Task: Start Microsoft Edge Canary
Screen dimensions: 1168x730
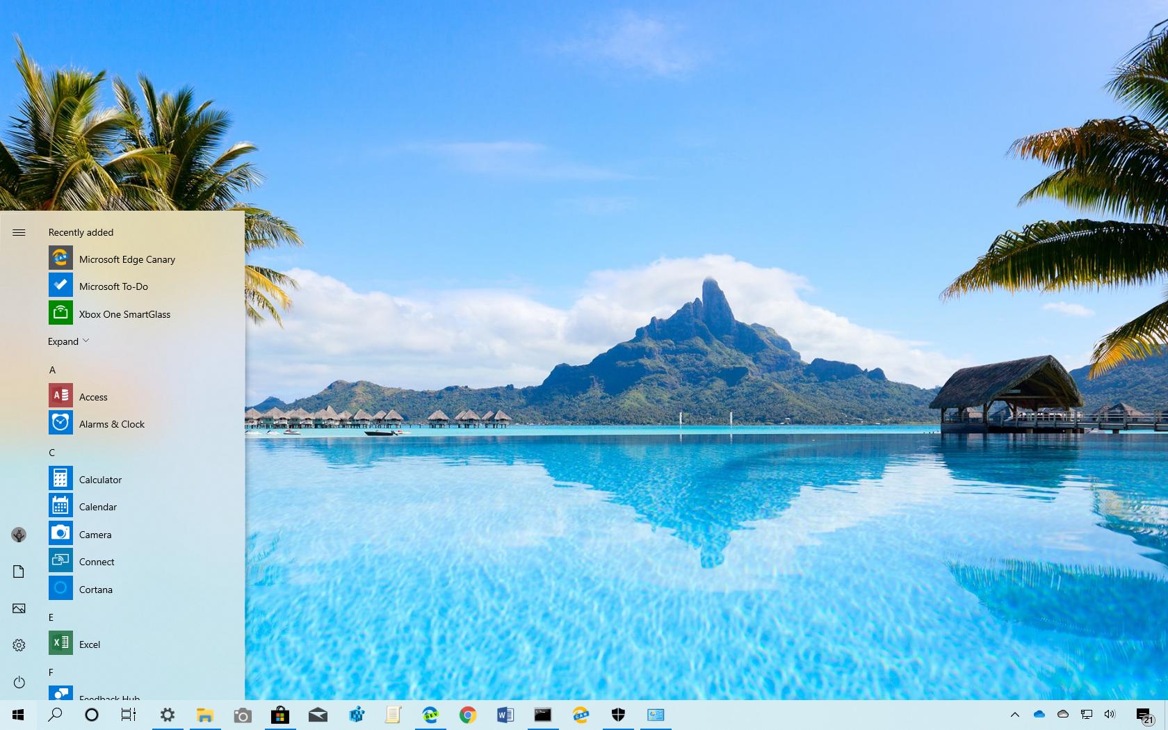Action: tap(127, 259)
